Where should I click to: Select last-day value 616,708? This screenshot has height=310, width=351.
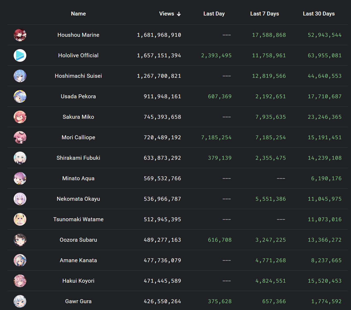tap(220, 240)
